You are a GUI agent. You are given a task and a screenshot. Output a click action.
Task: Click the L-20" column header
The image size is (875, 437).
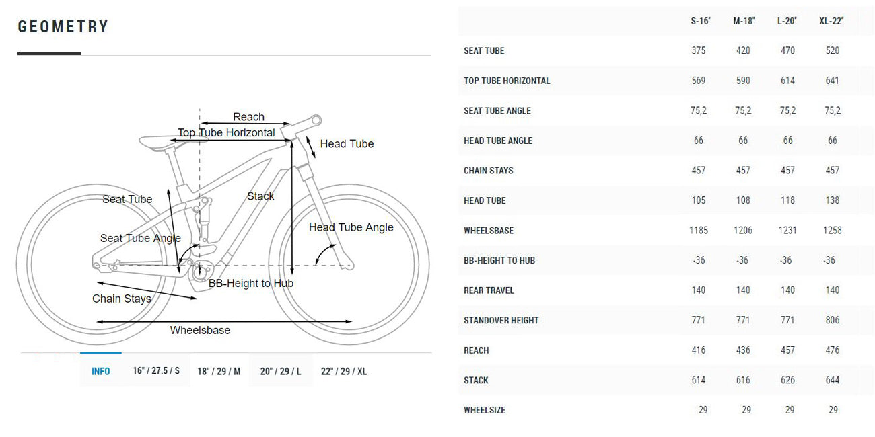[x=787, y=21]
